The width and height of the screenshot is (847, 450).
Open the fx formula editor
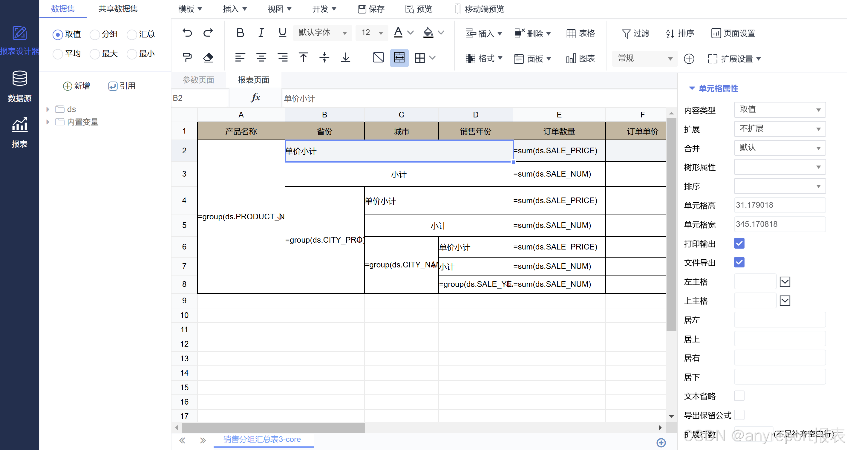255,98
